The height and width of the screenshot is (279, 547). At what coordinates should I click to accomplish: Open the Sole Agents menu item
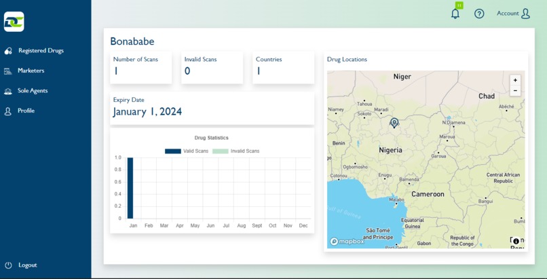pos(33,91)
